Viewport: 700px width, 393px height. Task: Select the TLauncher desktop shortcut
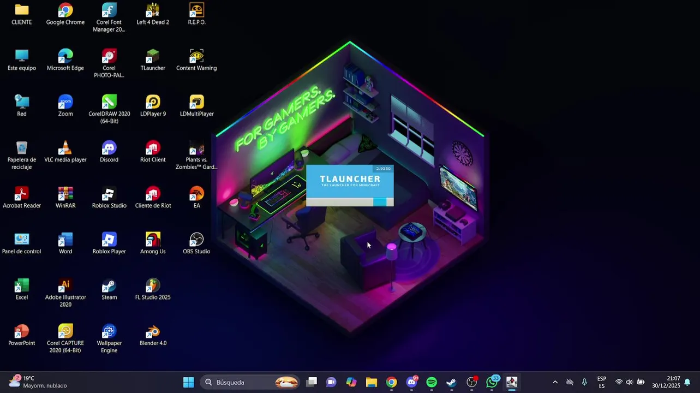coord(153,60)
